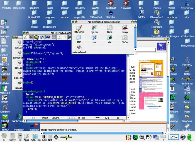Open the PalMaker desktop icon
Viewport: 195px width, 142px height.
click(5, 80)
